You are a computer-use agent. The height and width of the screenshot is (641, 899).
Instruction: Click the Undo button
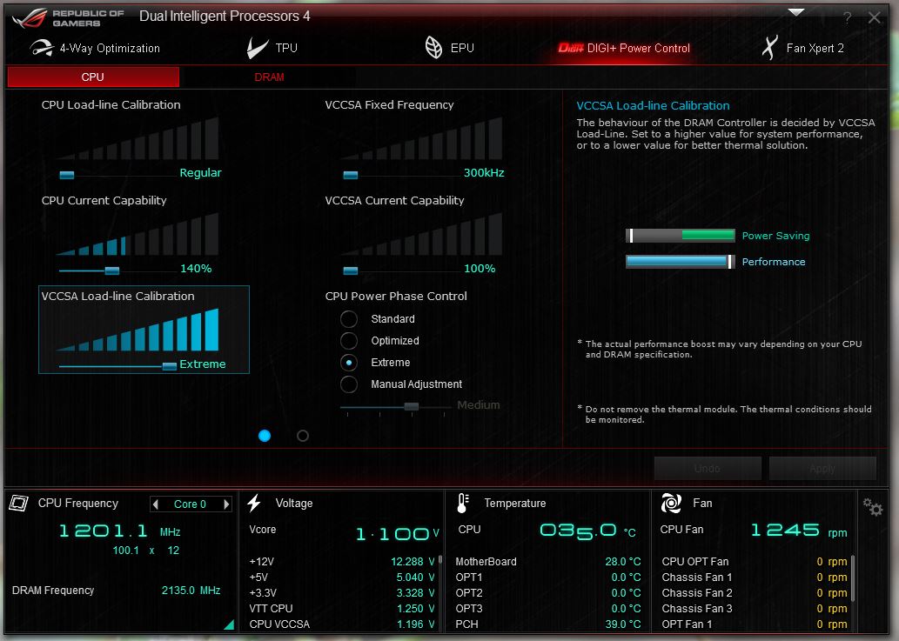(x=708, y=469)
